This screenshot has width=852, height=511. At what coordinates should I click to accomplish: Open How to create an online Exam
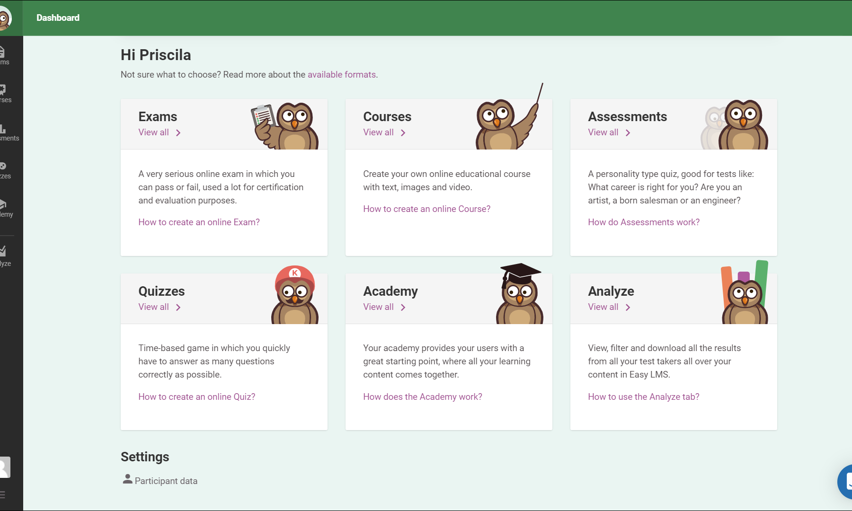(x=199, y=222)
